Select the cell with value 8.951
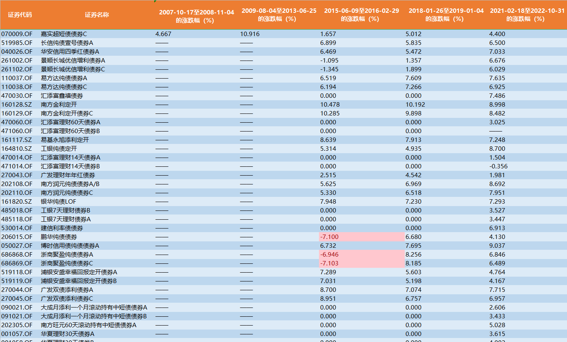The image size is (567, 342). [x=328, y=299]
